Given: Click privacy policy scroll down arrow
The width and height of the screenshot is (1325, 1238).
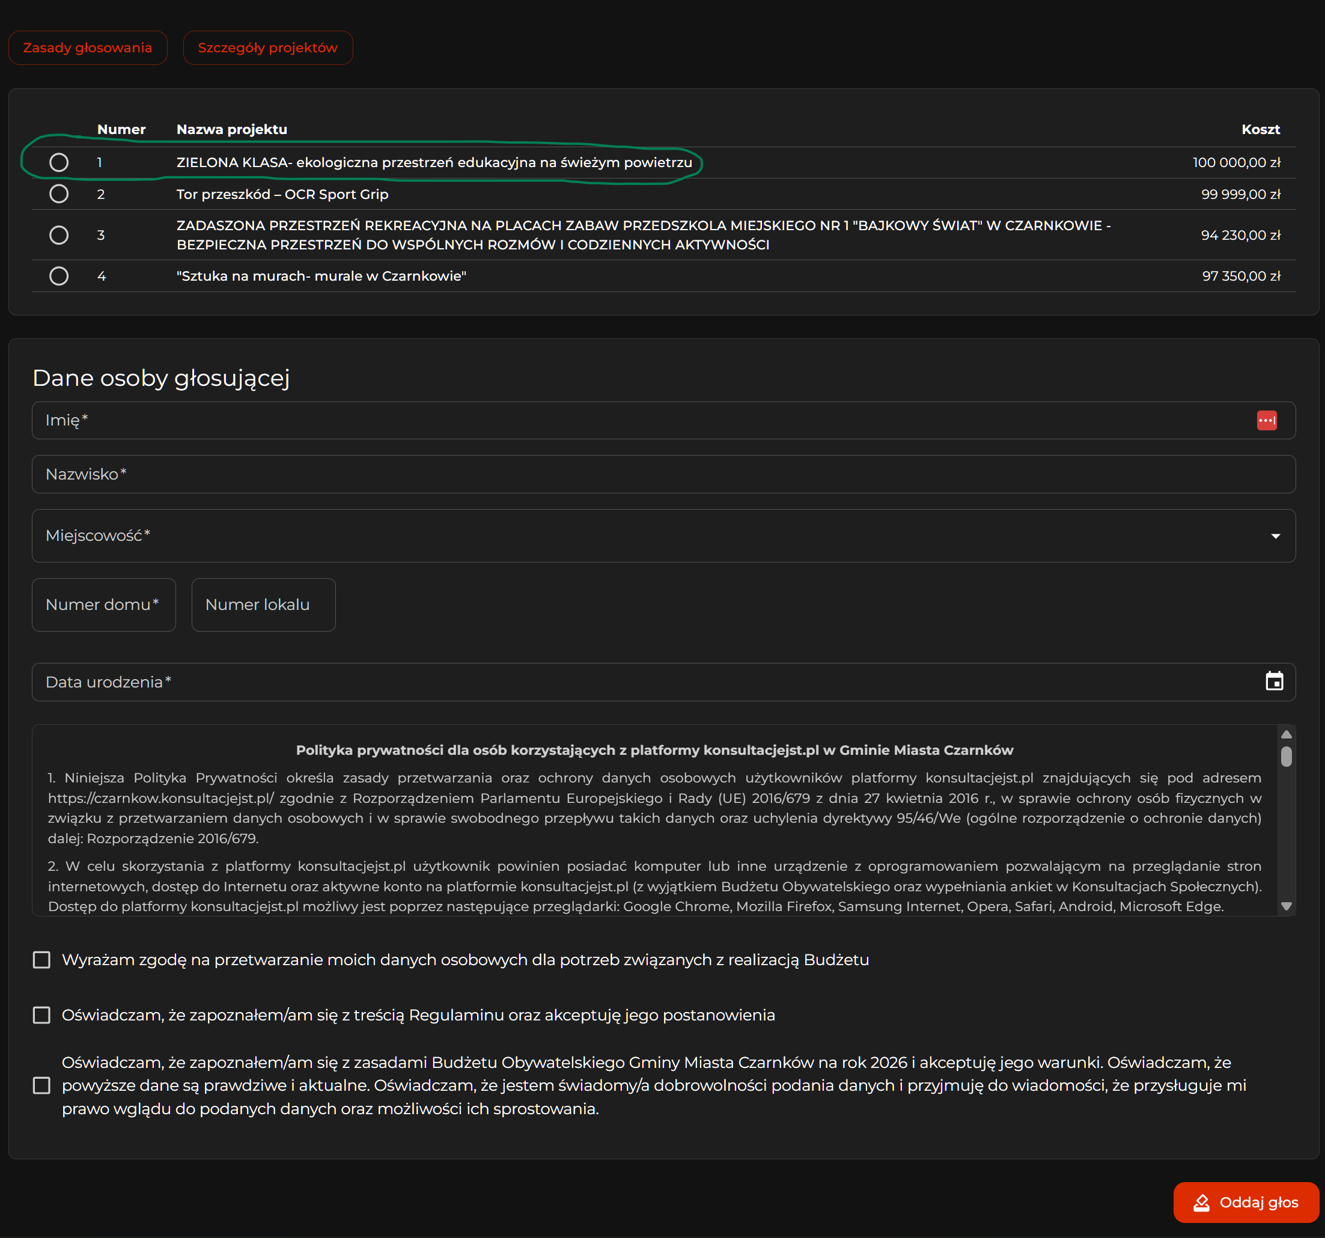Looking at the screenshot, I should click(x=1287, y=906).
